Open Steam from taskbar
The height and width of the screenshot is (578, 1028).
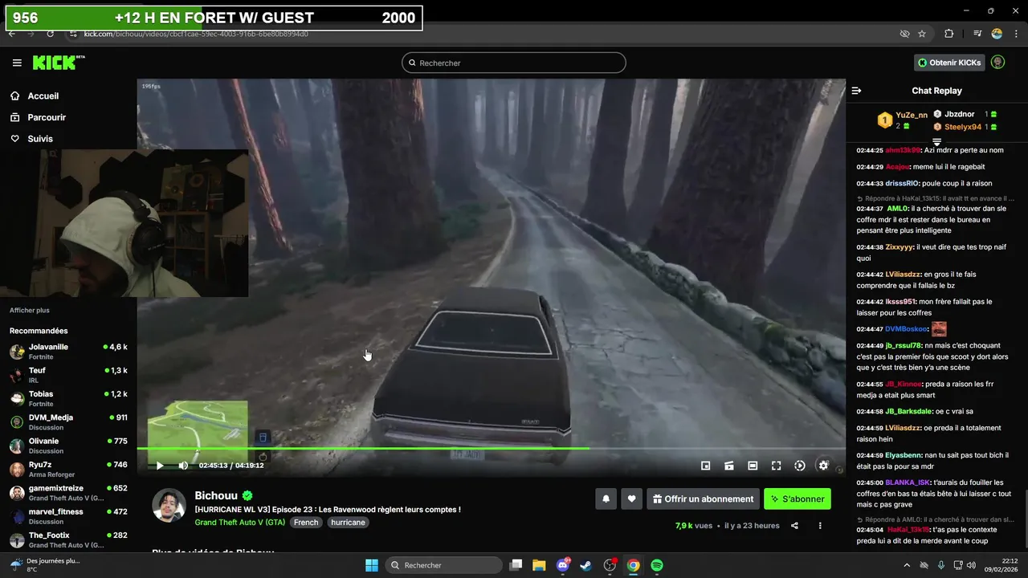586,565
